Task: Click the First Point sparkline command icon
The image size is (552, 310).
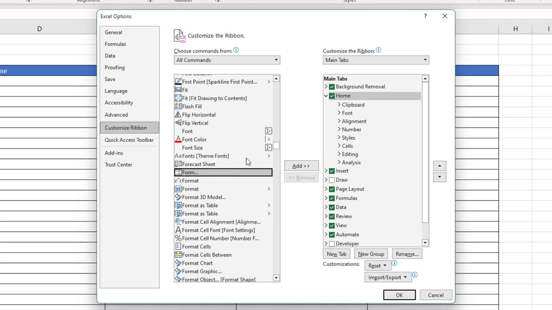Action: [x=178, y=82]
